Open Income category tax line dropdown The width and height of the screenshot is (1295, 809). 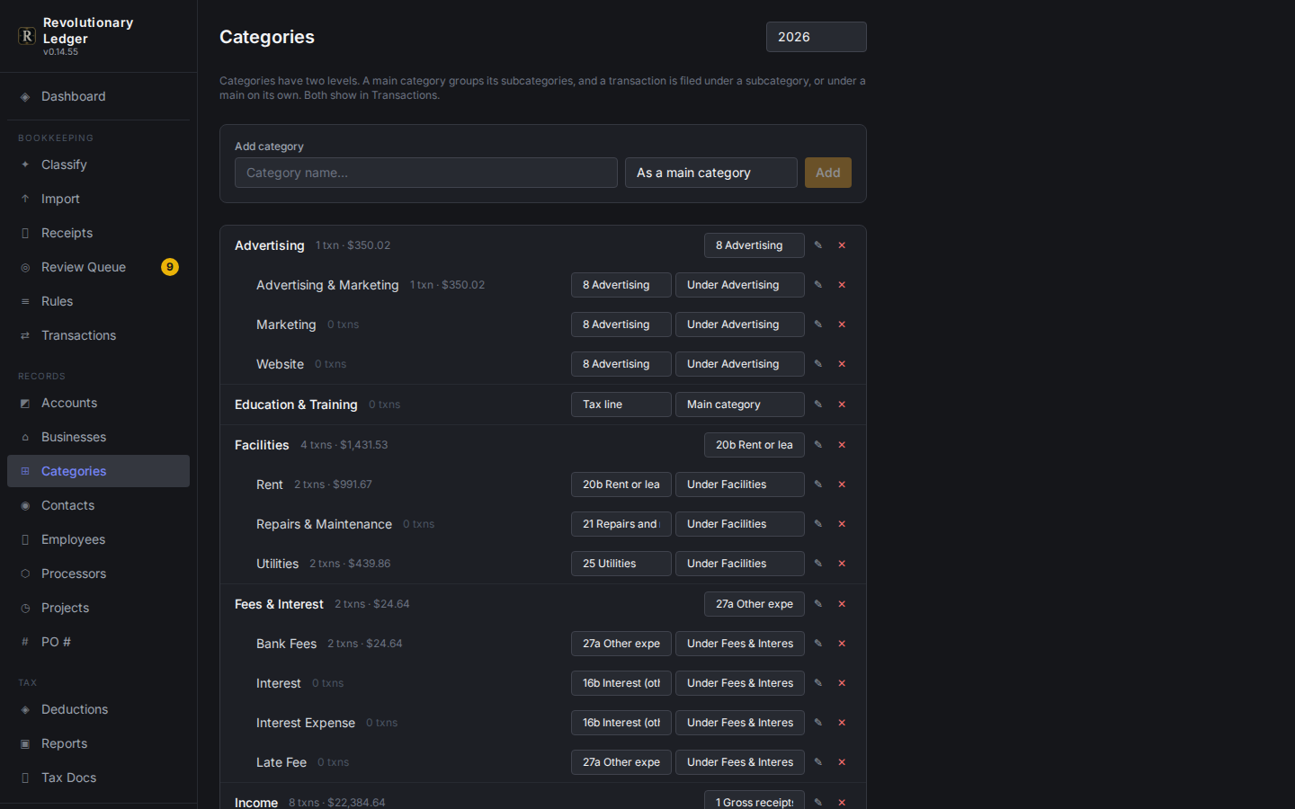point(755,800)
